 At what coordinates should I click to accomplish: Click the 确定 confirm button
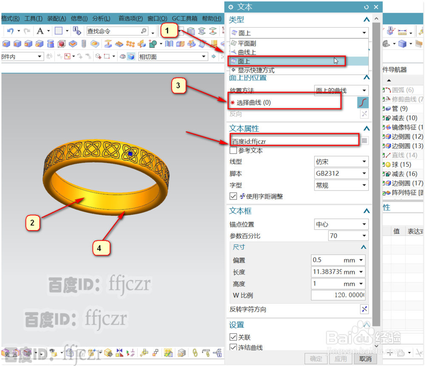tap(316, 358)
